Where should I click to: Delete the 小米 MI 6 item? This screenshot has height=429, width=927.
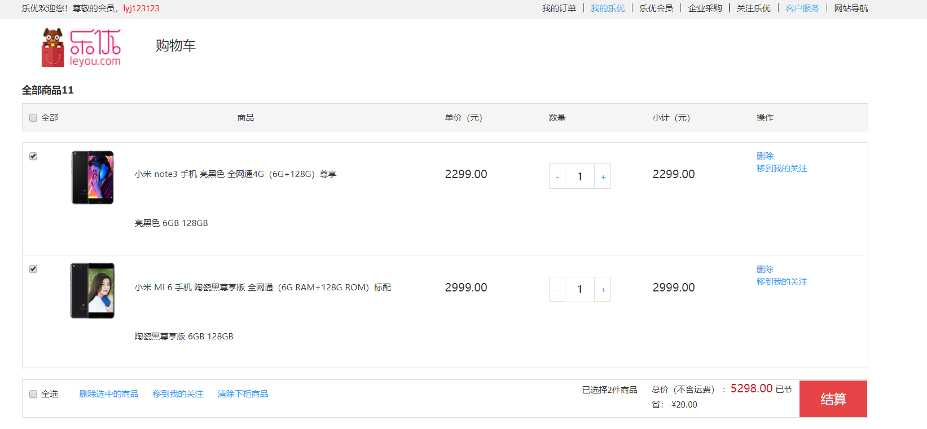point(765,269)
